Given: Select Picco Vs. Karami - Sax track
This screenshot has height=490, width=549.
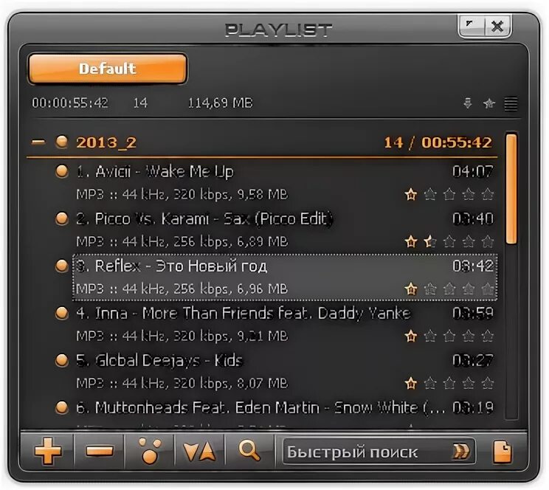Looking at the screenshot, I should point(285,230).
